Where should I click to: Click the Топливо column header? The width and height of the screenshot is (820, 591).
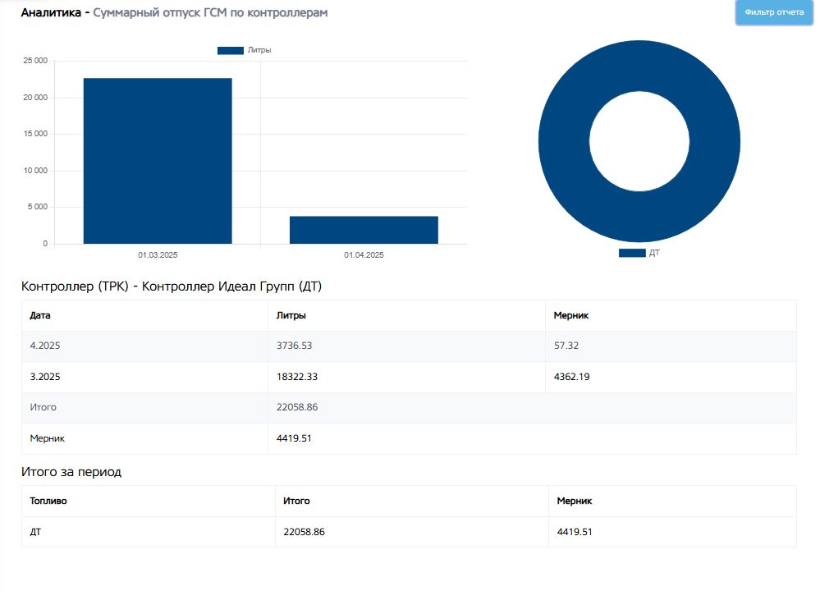tap(48, 501)
